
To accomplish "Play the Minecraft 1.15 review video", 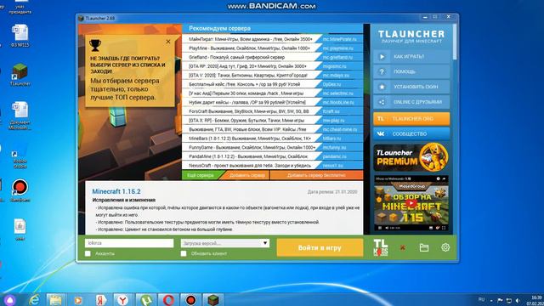I will coord(411,203).
